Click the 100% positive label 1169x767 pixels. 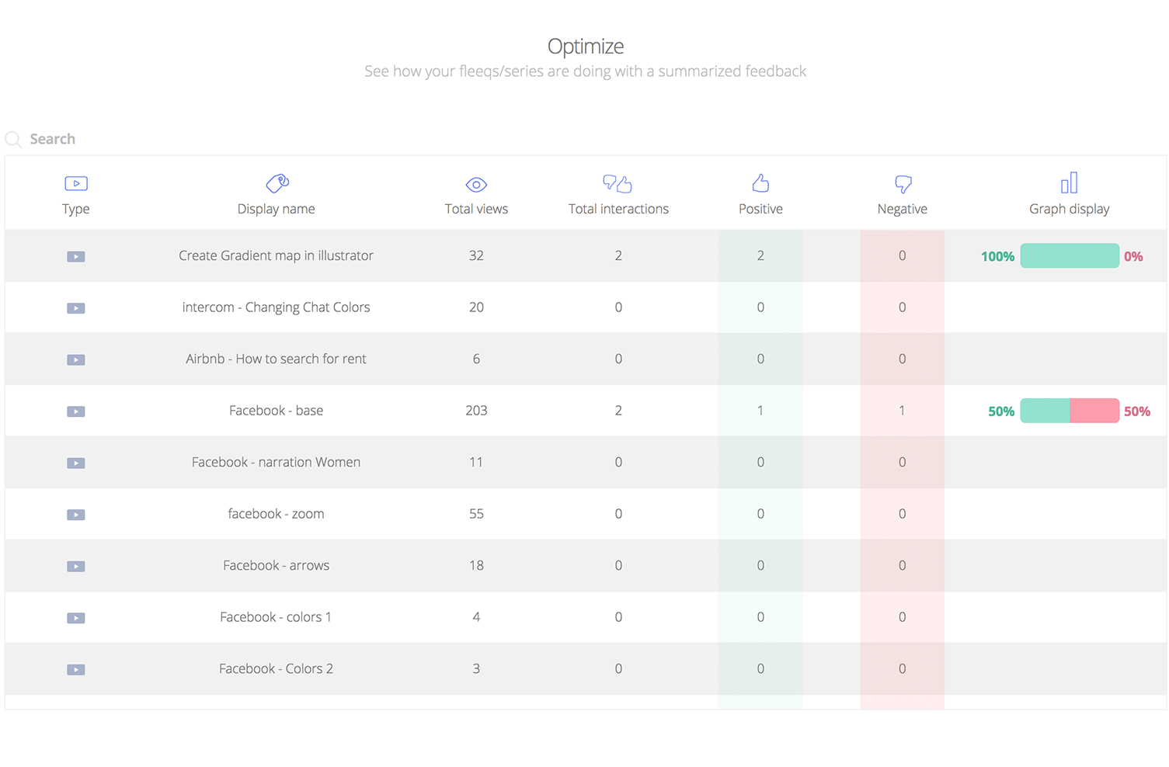pos(997,256)
